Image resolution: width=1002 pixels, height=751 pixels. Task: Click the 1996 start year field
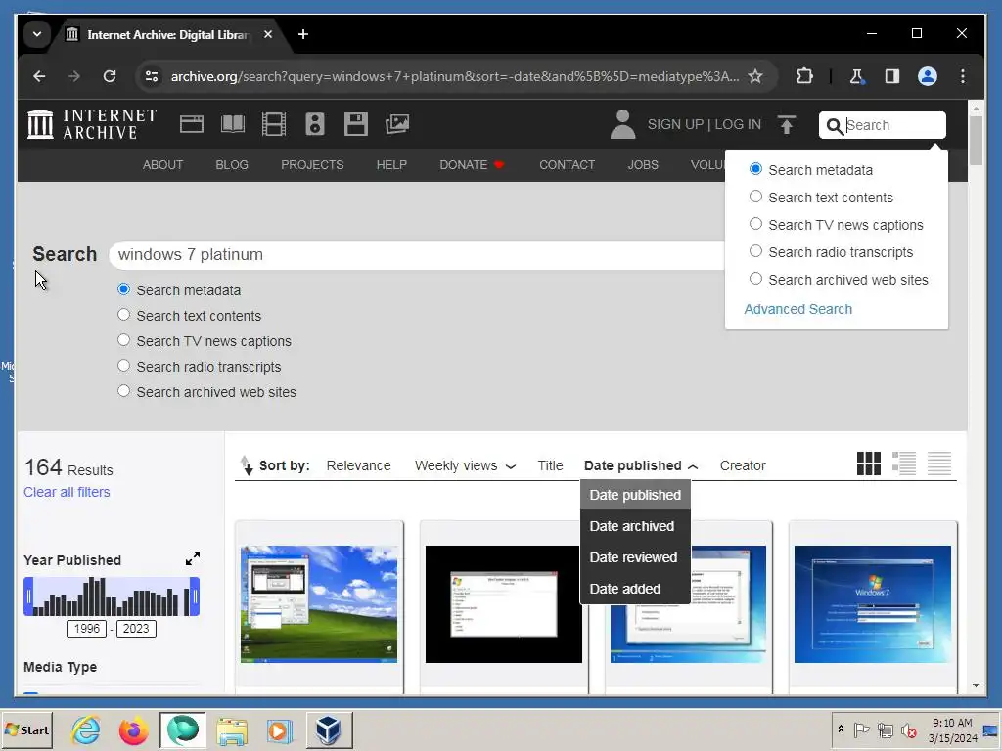87,629
